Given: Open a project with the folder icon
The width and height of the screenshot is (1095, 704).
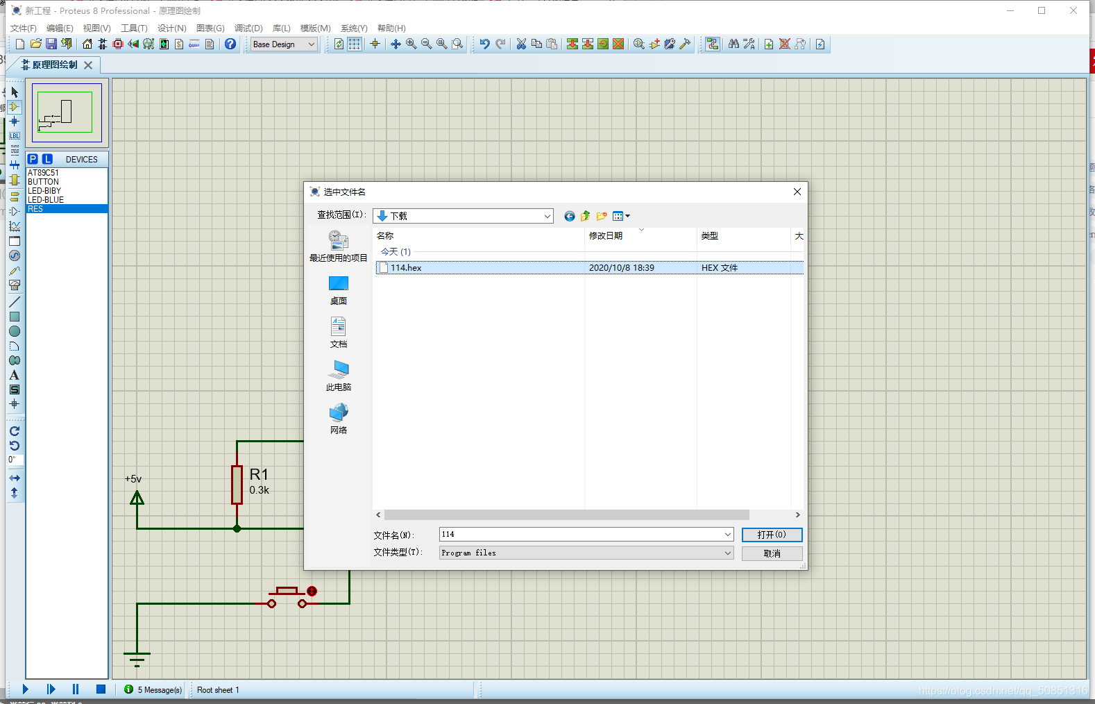Looking at the screenshot, I should click(x=35, y=44).
